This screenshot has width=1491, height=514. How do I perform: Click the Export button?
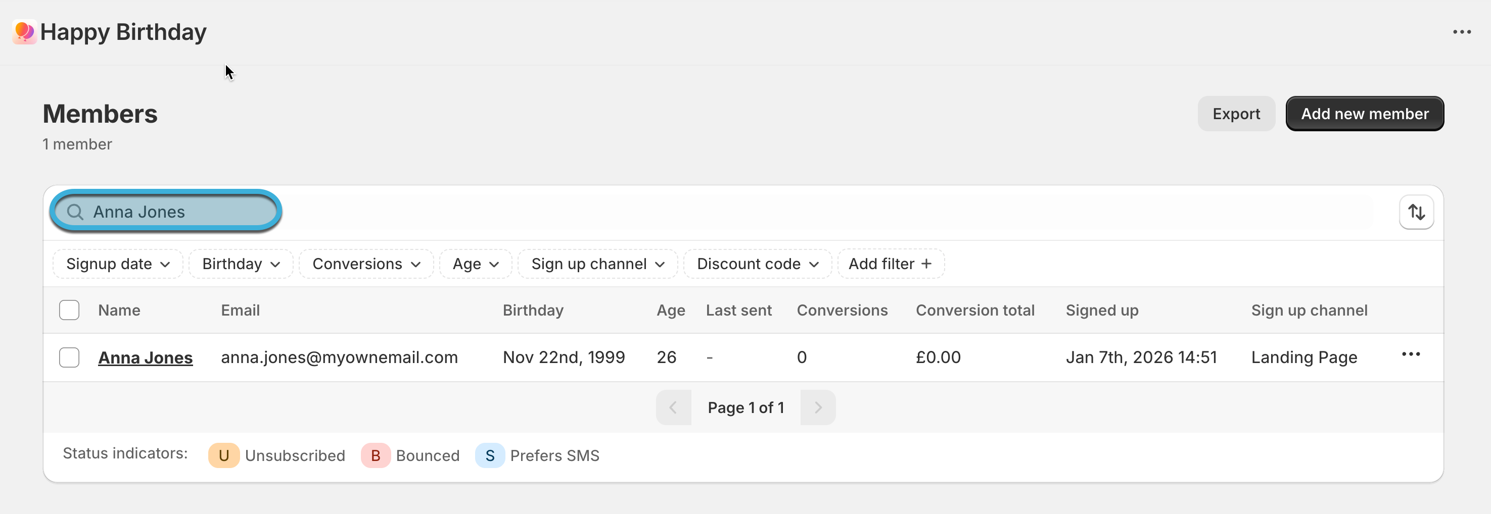pyautogui.click(x=1236, y=114)
